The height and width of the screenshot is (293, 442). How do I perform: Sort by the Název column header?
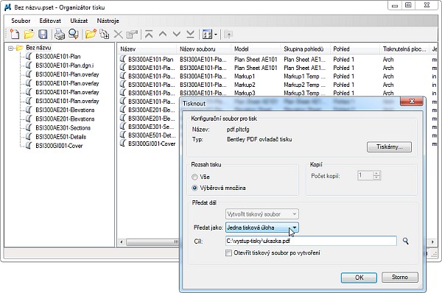point(147,49)
